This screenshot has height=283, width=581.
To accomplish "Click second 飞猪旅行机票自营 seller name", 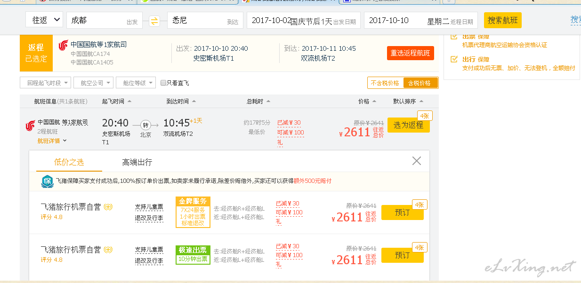I will [71, 250].
